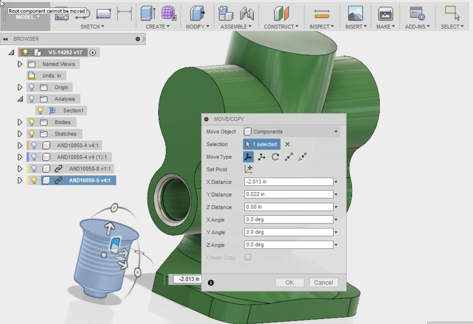The image size is (473, 324).
Task: Expand the Named Views folder
Action: click(20, 64)
